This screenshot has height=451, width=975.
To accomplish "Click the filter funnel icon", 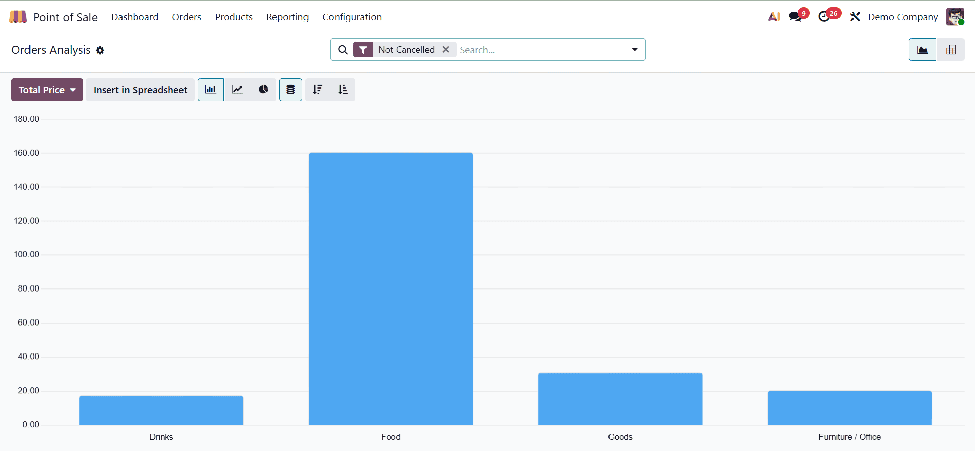I will (363, 50).
